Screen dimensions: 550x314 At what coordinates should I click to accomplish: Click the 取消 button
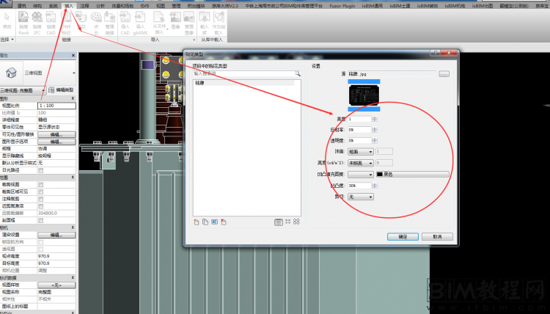tap(437, 236)
